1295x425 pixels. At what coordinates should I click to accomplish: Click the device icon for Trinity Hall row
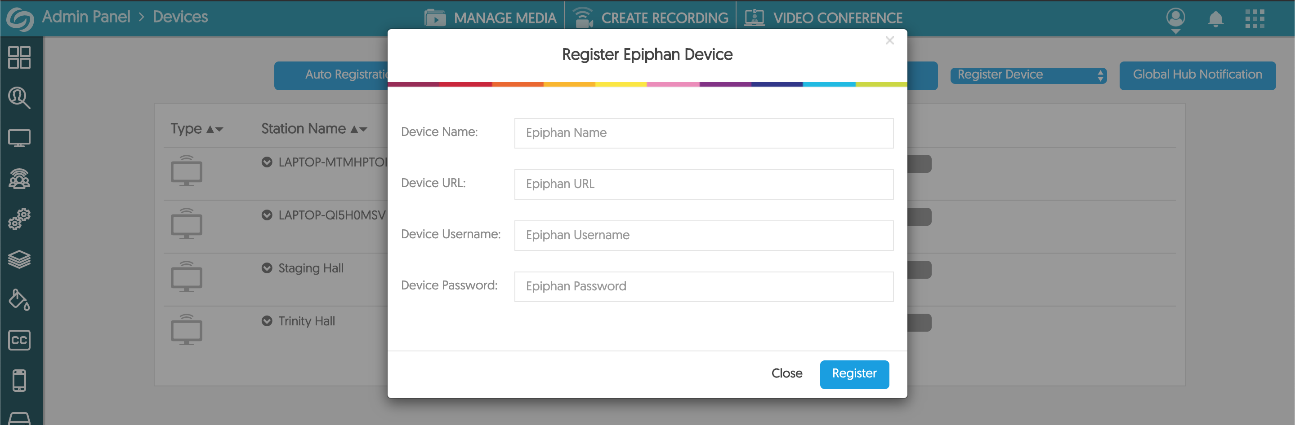(187, 330)
